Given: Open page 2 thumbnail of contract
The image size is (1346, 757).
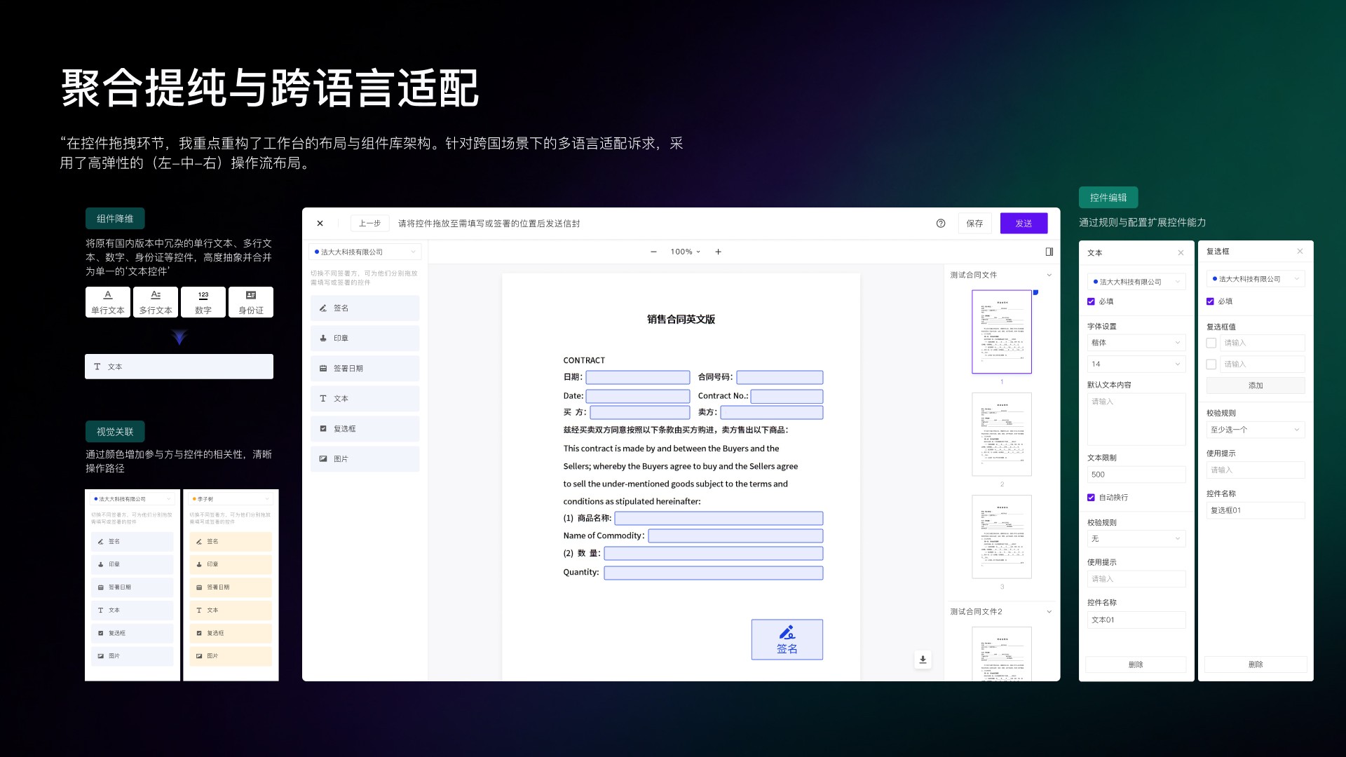Looking at the screenshot, I should (x=1002, y=435).
